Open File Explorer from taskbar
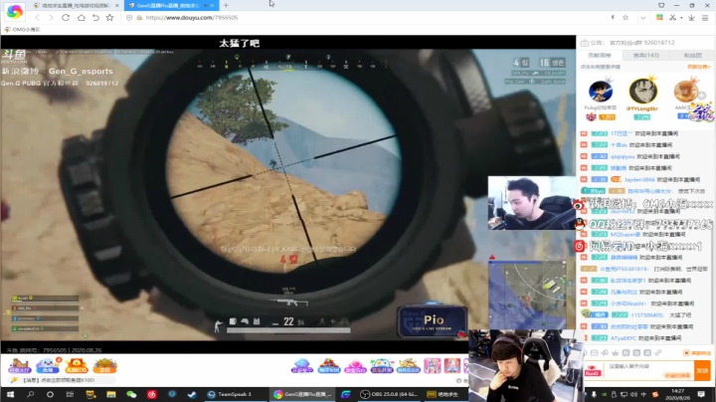 coord(111,394)
